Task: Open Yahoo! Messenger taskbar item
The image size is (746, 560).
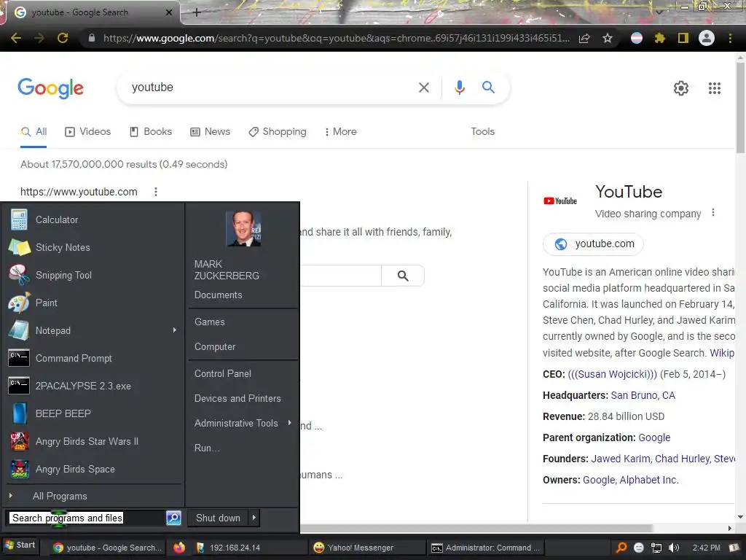Action: (x=366, y=548)
